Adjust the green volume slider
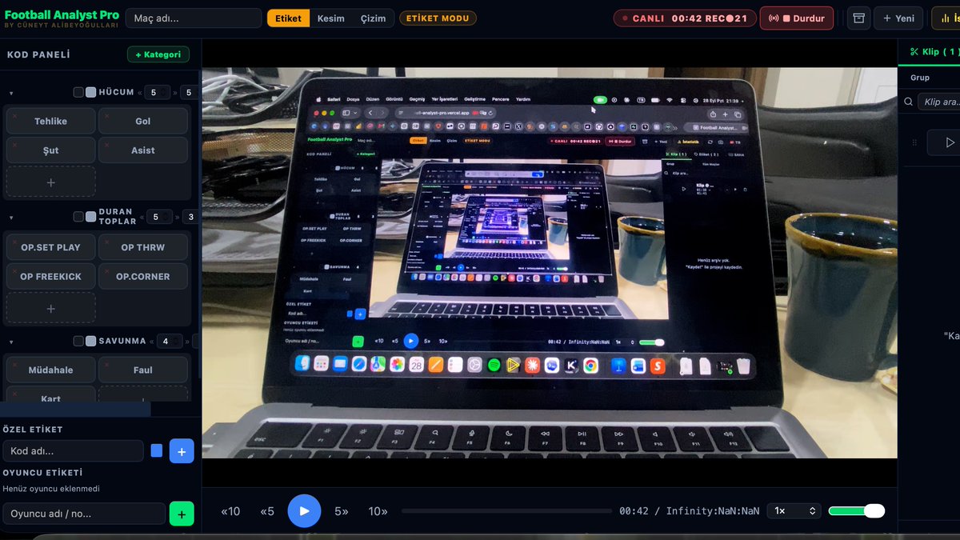This screenshot has width=960, height=540. pos(857,511)
